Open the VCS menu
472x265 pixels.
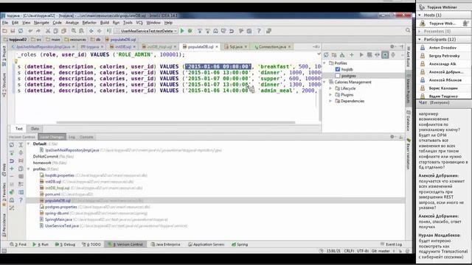click(x=139, y=23)
